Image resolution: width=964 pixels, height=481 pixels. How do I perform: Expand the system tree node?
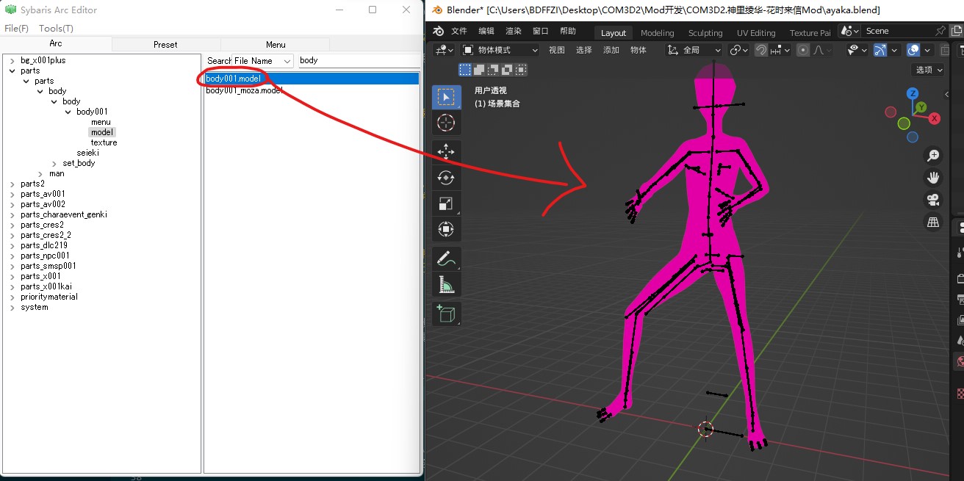click(12, 307)
